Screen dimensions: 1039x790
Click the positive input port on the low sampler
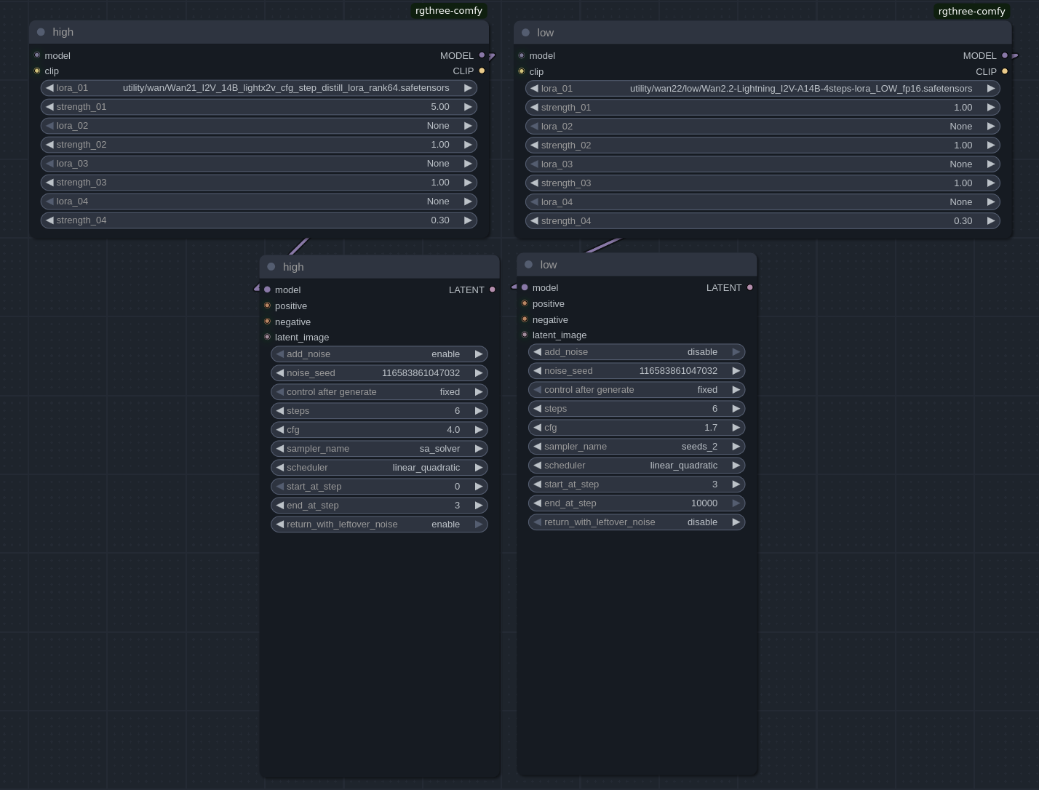[x=525, y=303]
